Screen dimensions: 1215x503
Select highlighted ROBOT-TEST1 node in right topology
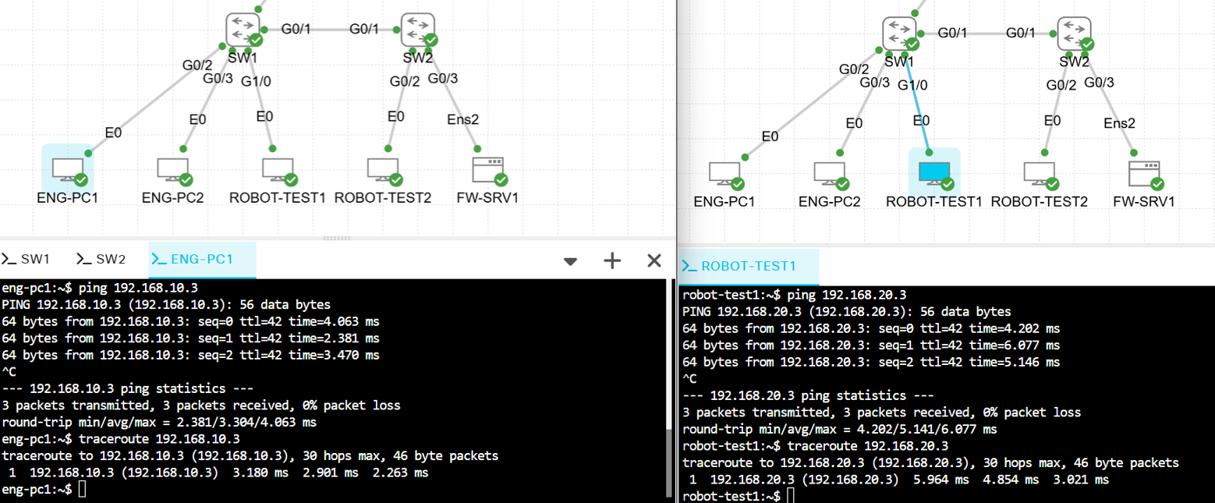[934, 172]
